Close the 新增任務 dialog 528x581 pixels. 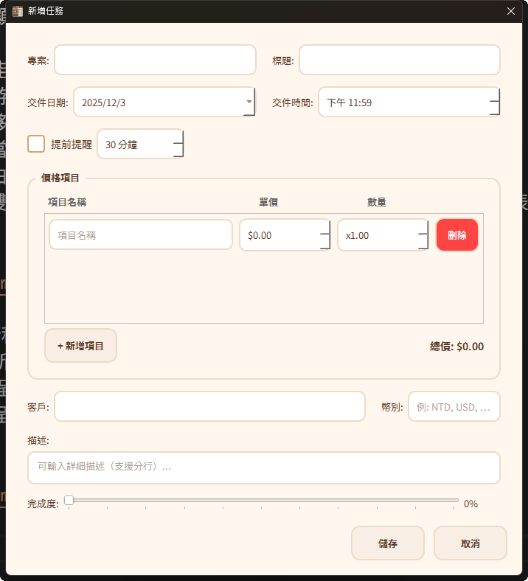point(511,11)
